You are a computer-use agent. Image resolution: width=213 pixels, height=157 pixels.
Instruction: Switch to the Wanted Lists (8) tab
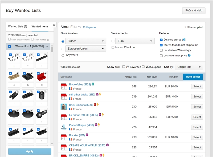18,26
